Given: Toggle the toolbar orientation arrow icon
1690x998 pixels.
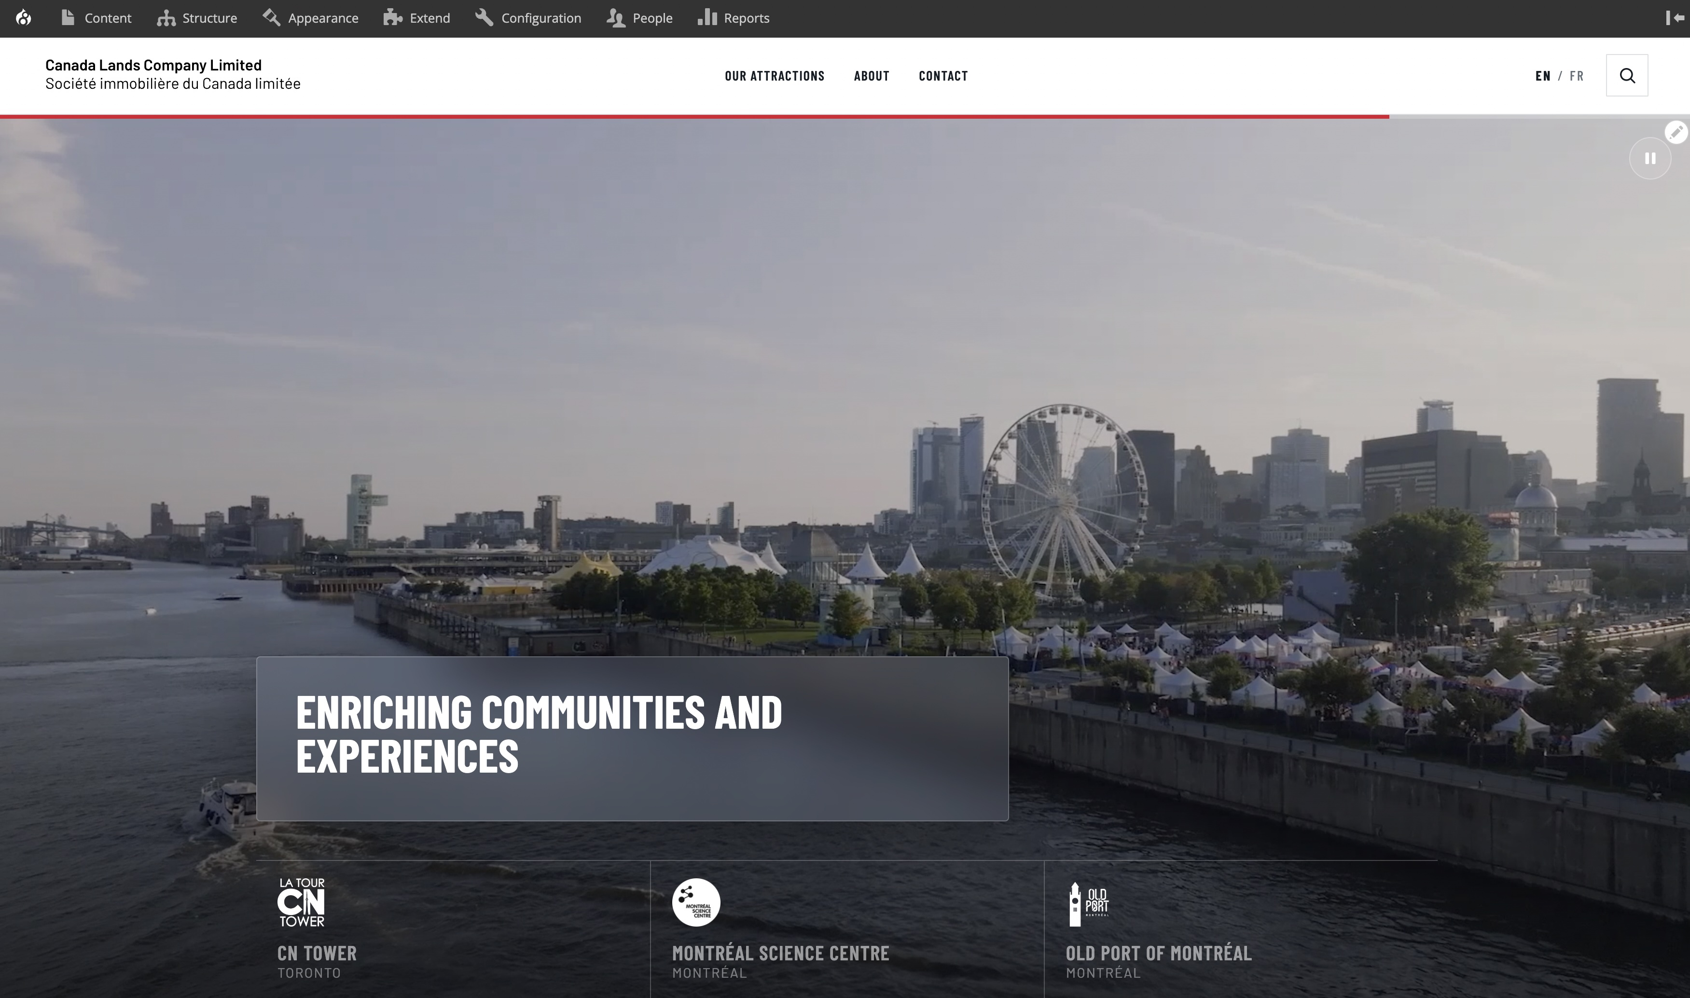Looking at the screenshot, I should click(x=1675, y=18).
